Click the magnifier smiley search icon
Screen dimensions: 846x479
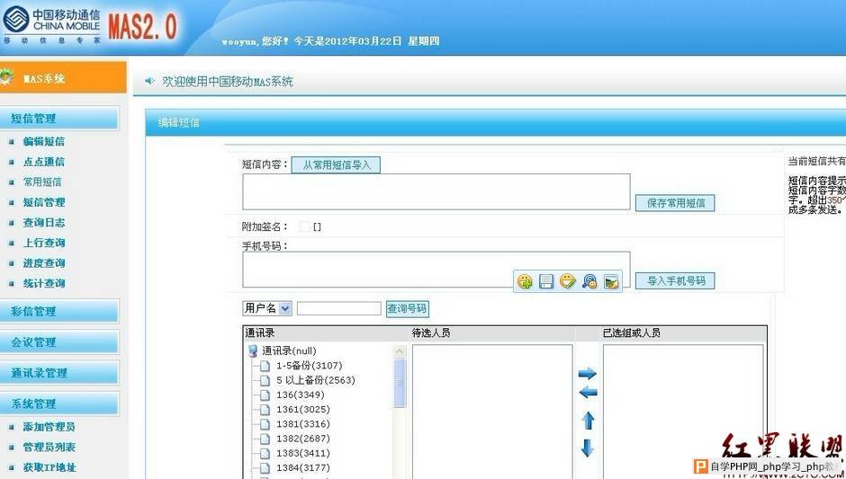point(589,281)
